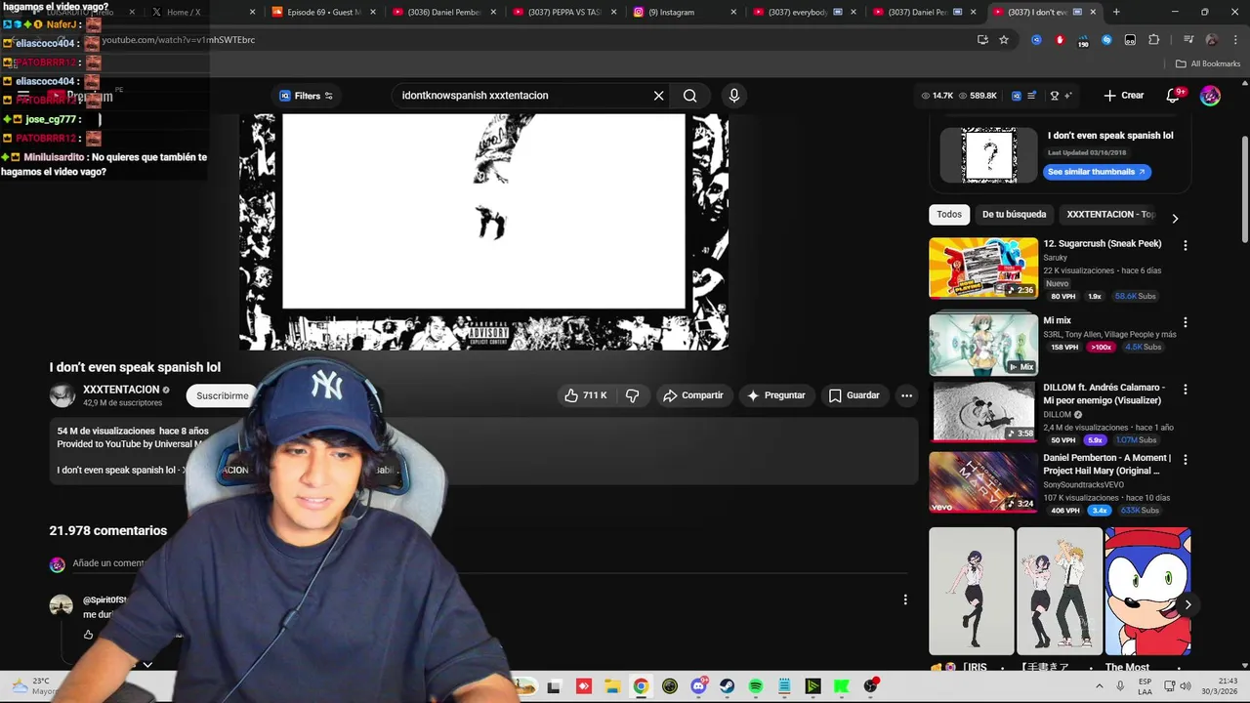Open Mi mix playlist thumbnail
Screen dimensions: 1250x703
983,344
